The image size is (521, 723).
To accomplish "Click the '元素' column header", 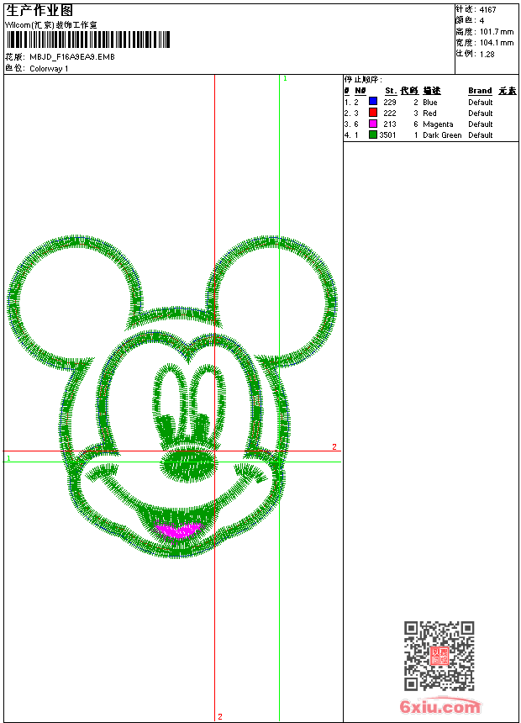I will tap(508, 91).
